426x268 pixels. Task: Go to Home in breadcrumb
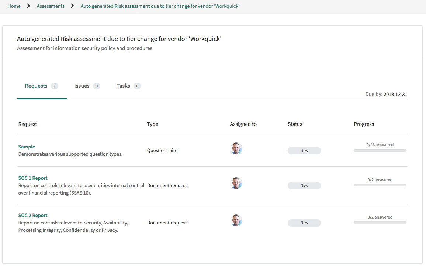14,6
